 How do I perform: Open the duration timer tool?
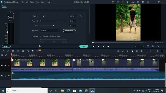click(x=28, y=51)
